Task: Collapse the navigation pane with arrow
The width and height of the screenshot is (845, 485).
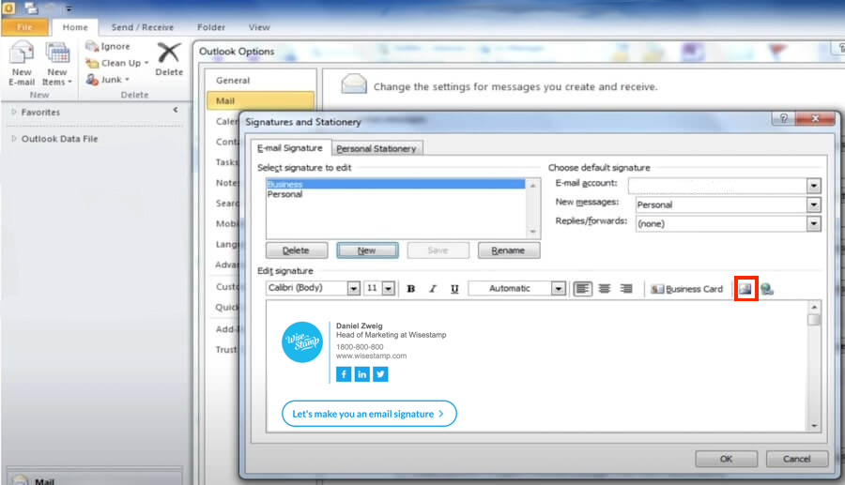Action: 176,110
